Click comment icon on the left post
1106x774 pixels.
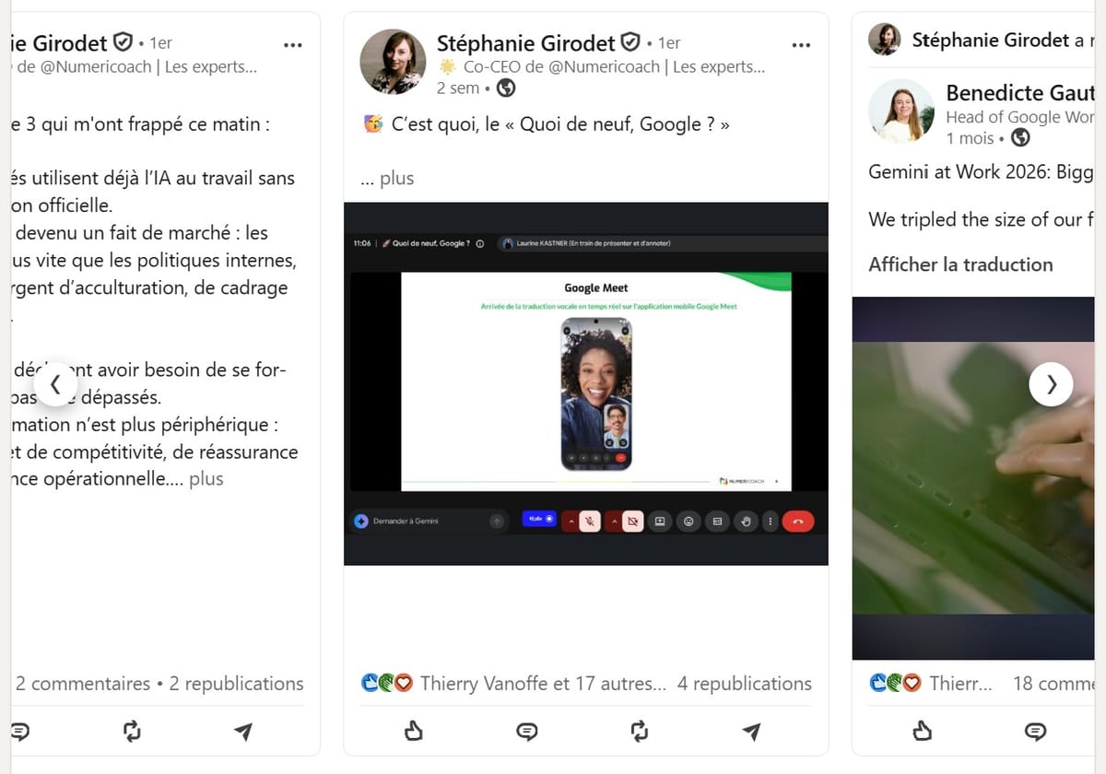tap(19, 732)
